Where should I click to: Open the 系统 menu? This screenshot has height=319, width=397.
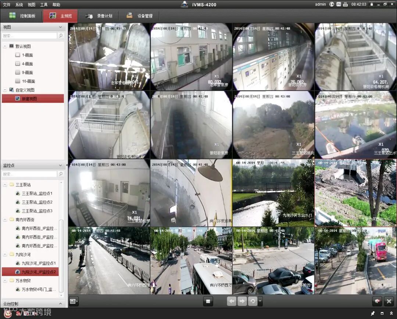click(x=19, y=4)
